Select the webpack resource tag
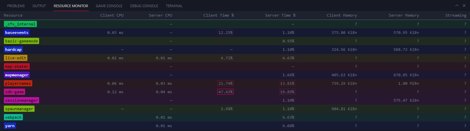470x131 pixels. [x=13, y=117]
